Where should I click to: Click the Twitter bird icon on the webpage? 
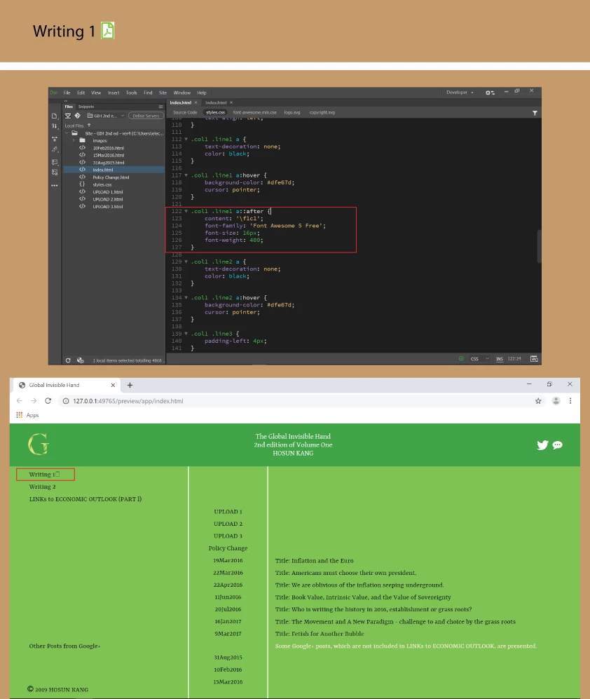(x=542, y=445)
